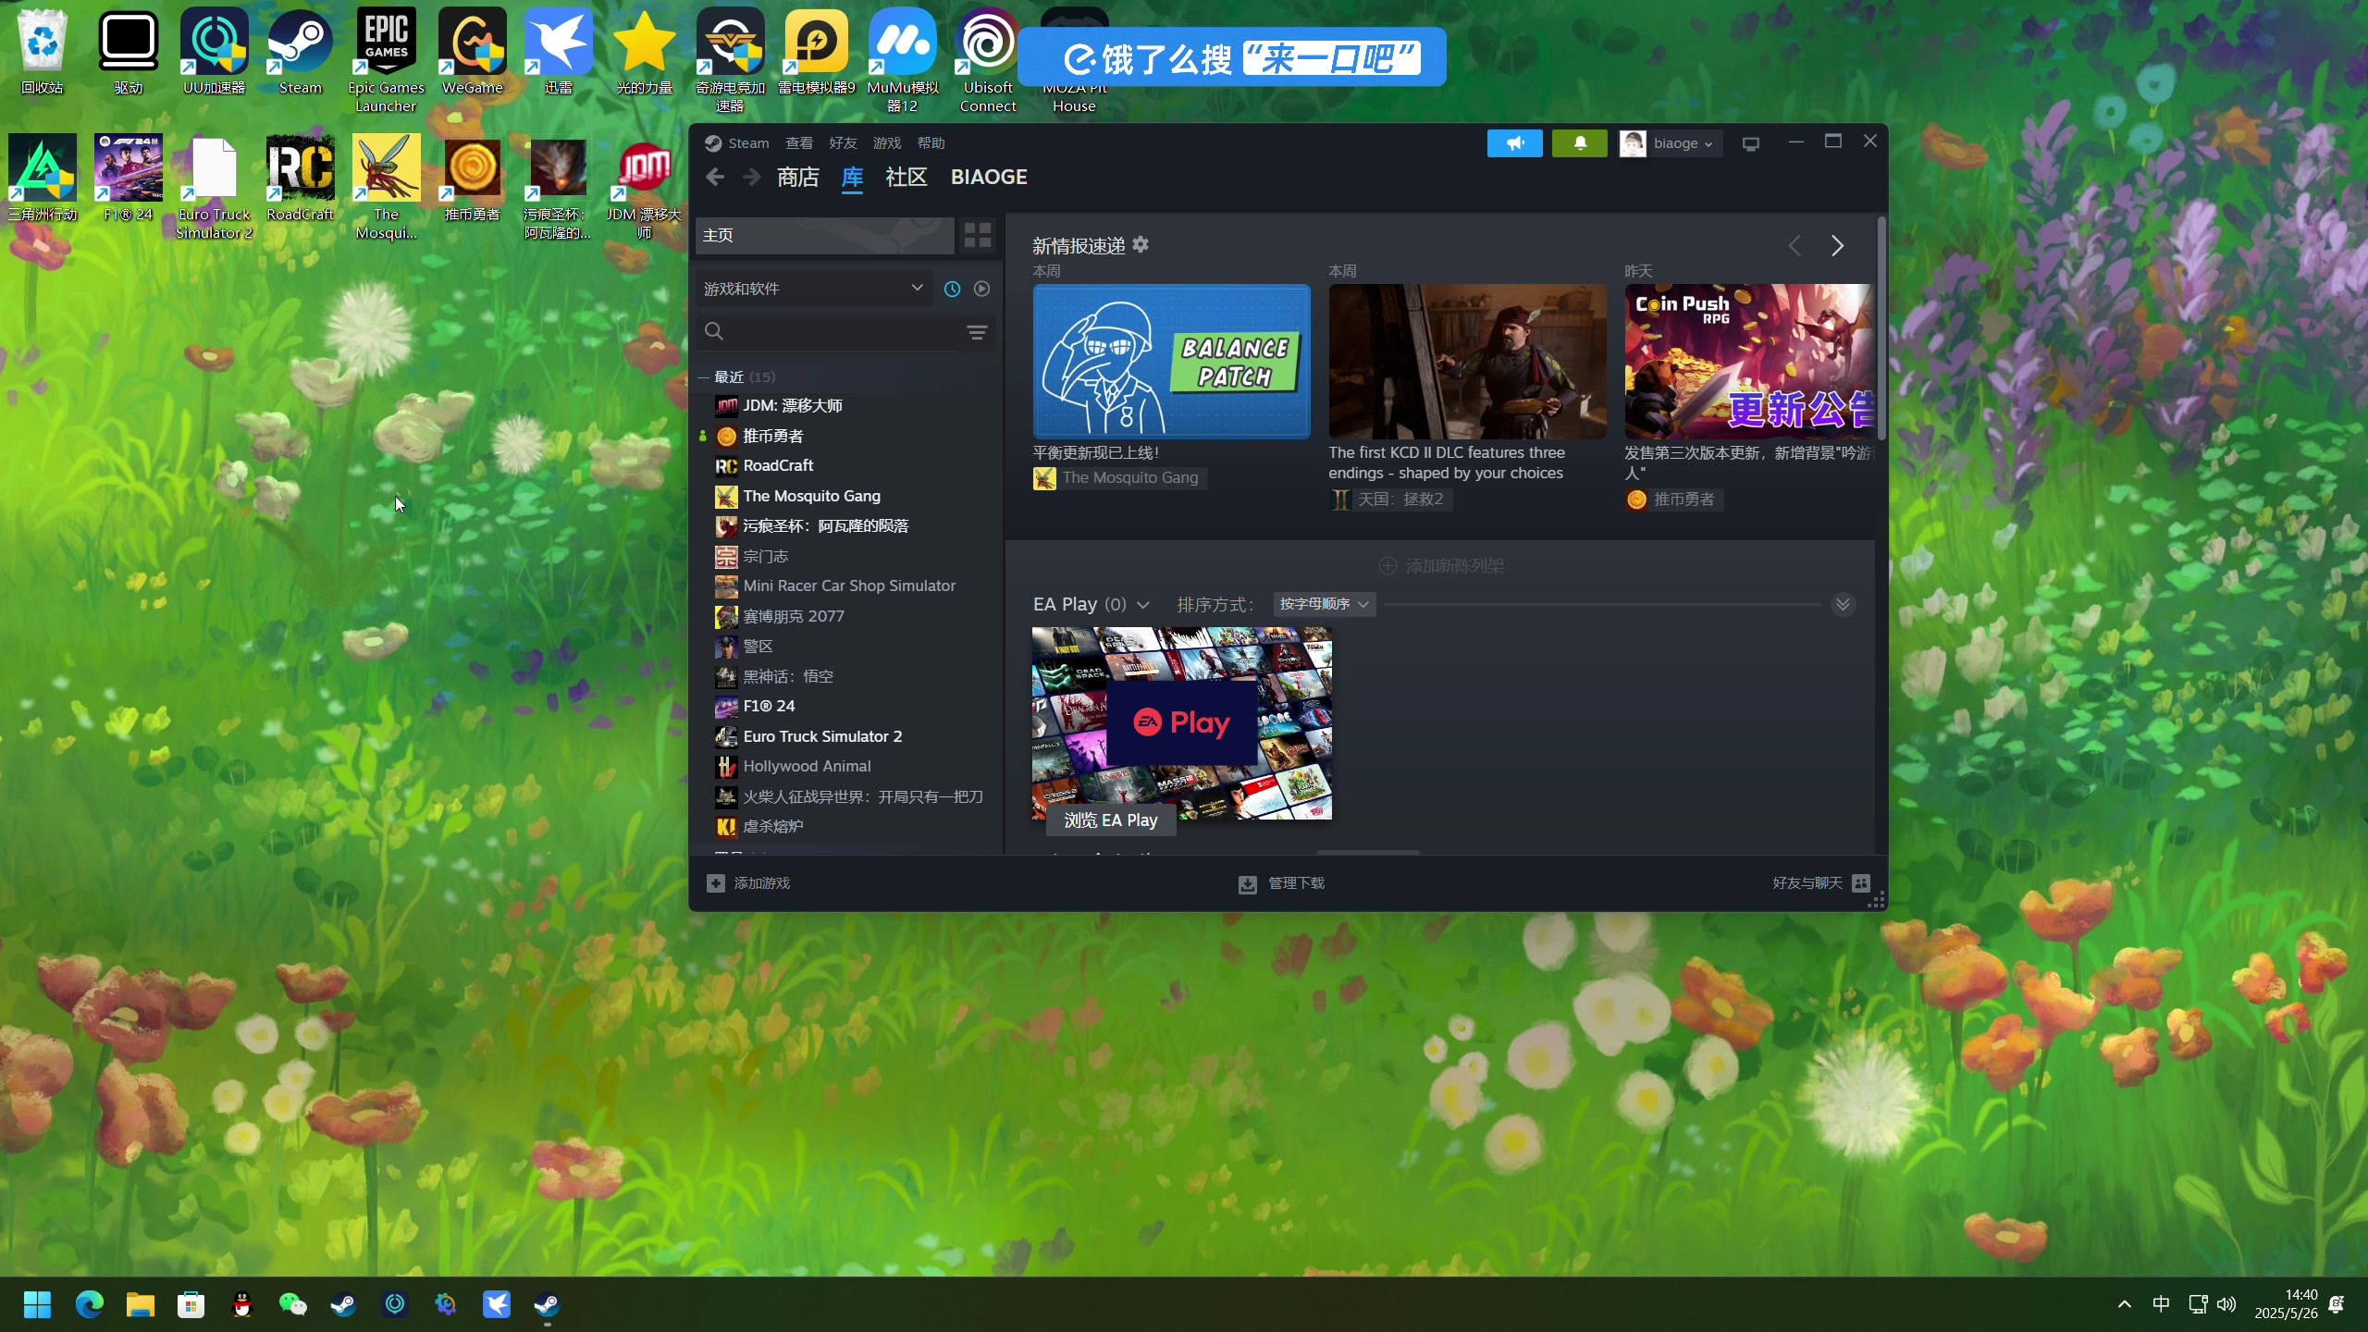This screenshot has width=2368, height=1332.
Task: Open Steam notifications bell
Action: pos(1579,143)
